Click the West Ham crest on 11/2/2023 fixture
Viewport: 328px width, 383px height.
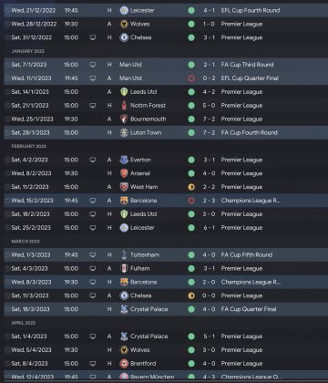click(124, 187)
